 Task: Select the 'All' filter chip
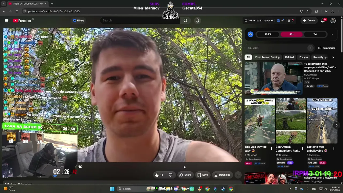click(x=248, y=57)
